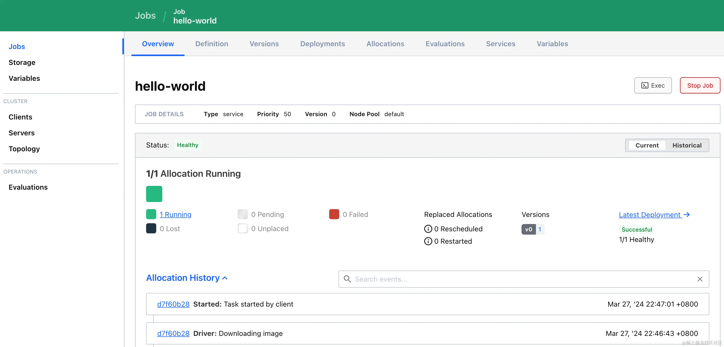Open the Definition tab

211,44
